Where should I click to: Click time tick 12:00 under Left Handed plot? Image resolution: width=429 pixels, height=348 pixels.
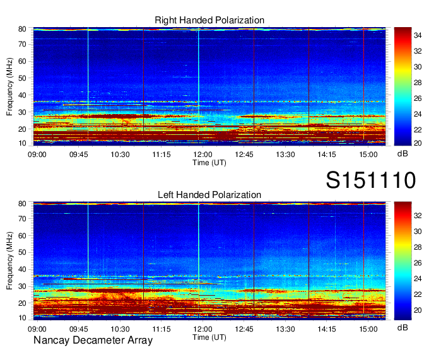click(203, 329)
